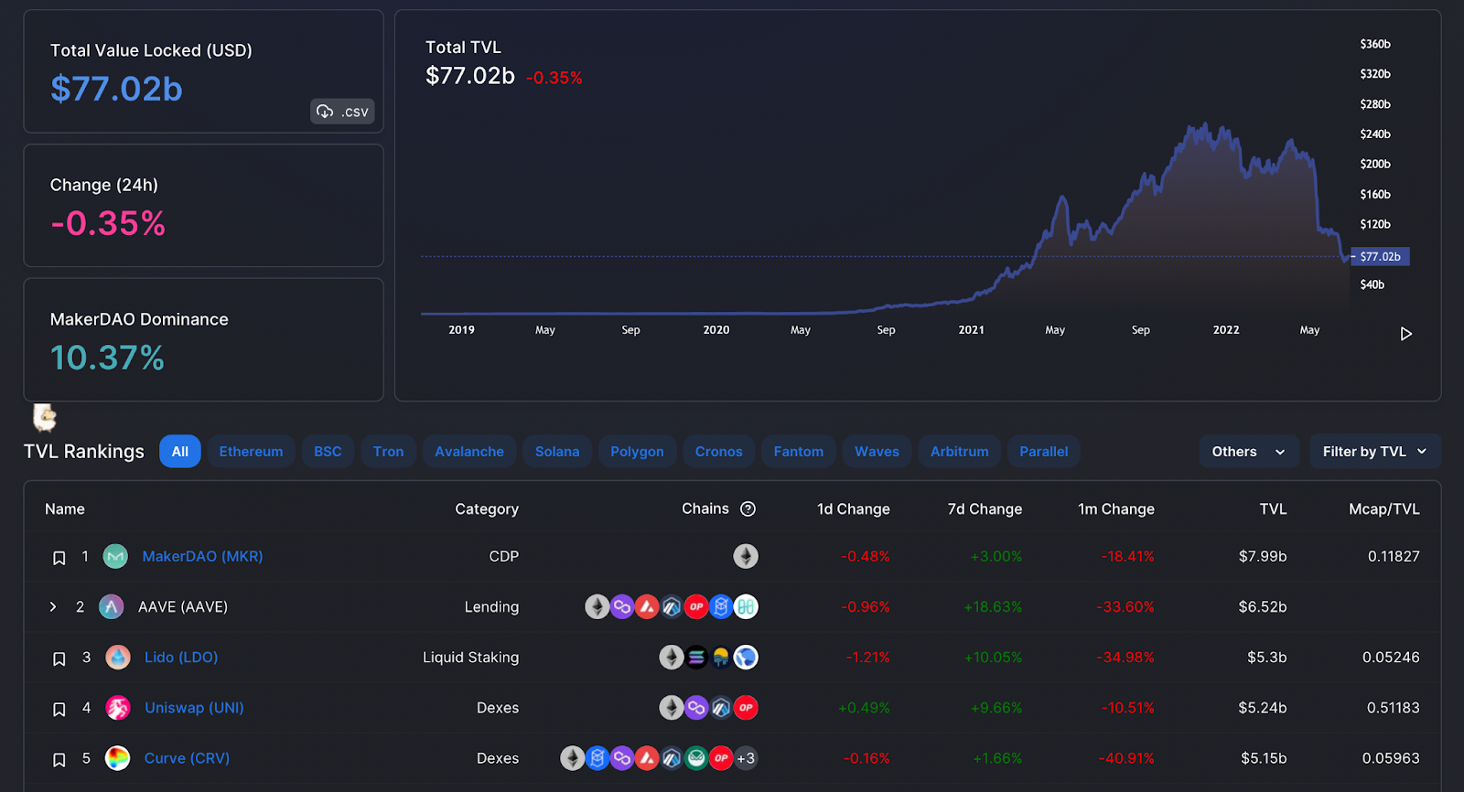Click the Ethereum chain icon in Lido row

[x=672, y=657]
